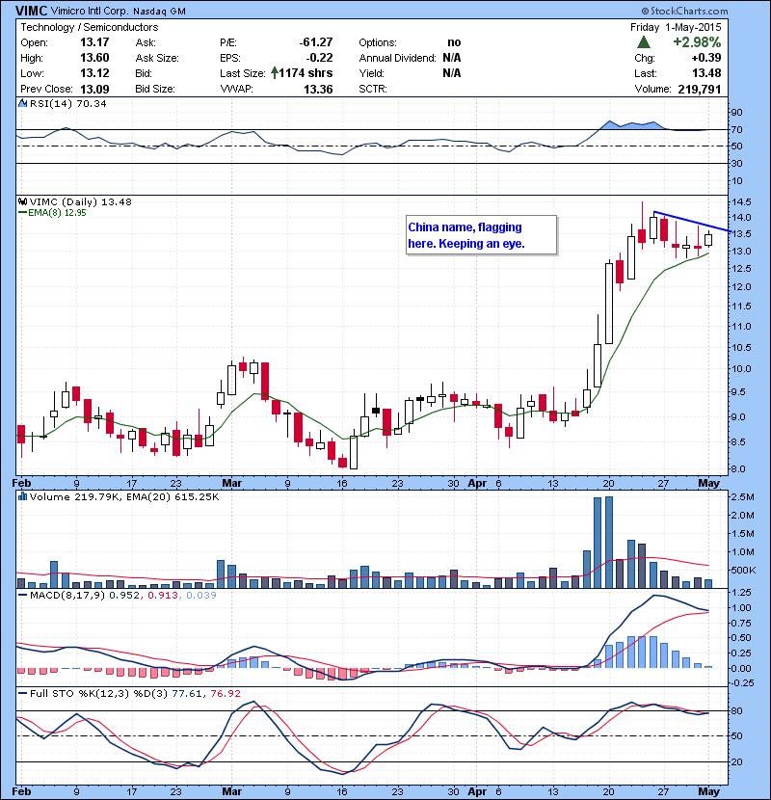
Task: Click the 70 level label on RSI axis
Action: coord(737,129)
